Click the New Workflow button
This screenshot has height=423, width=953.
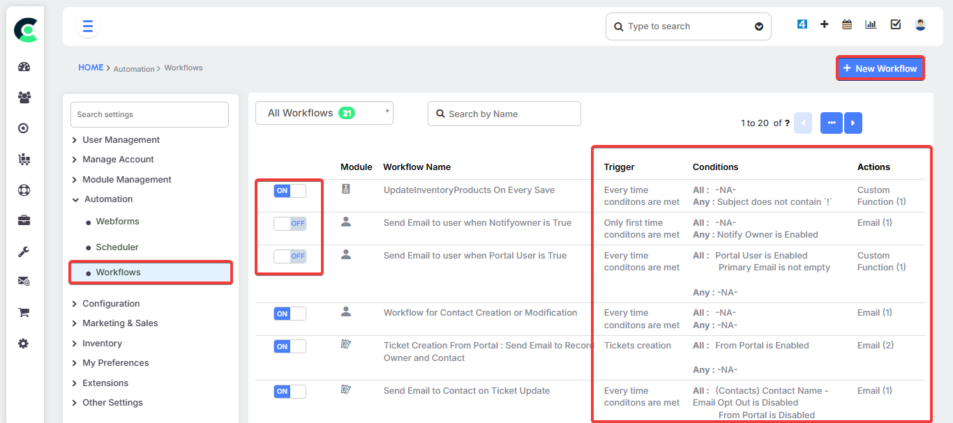coord(880,68)
